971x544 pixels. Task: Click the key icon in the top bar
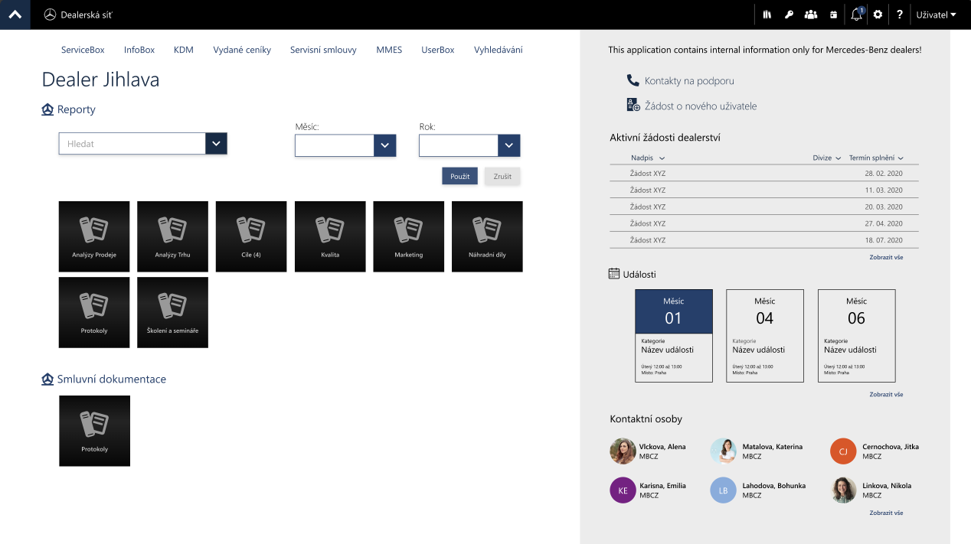click(x=789, y=14)
